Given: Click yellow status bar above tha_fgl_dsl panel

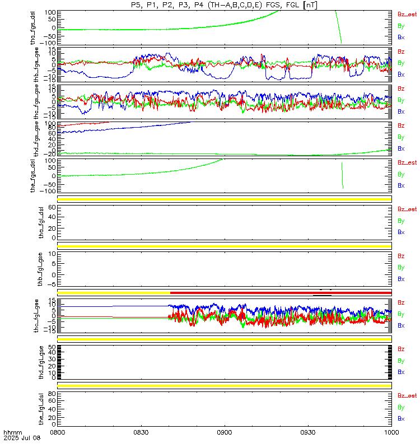Looking at the screenshot, I should 225,199.
